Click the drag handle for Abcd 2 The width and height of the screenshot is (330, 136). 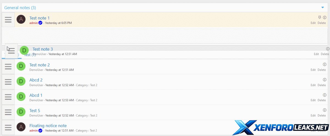point(8,82)
